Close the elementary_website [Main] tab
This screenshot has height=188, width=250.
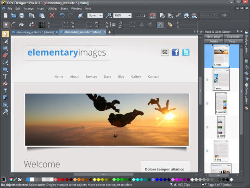pos(105,32)
